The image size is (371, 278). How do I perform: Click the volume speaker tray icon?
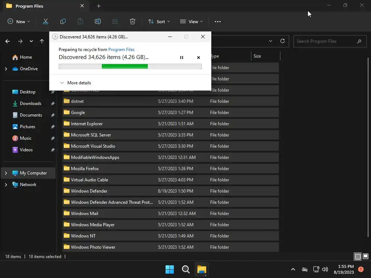pyautogui.click(x=325, y=269)
